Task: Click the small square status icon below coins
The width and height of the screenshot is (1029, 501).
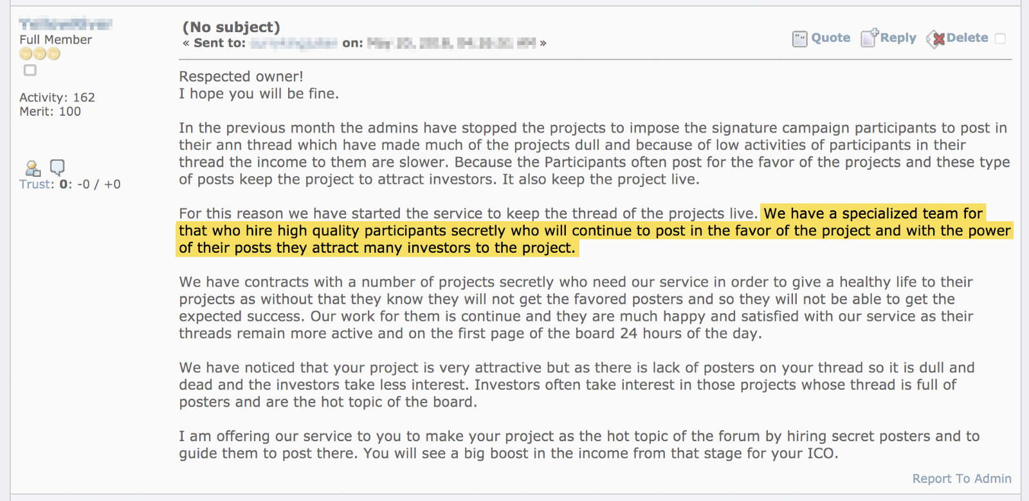Action: 30,70
